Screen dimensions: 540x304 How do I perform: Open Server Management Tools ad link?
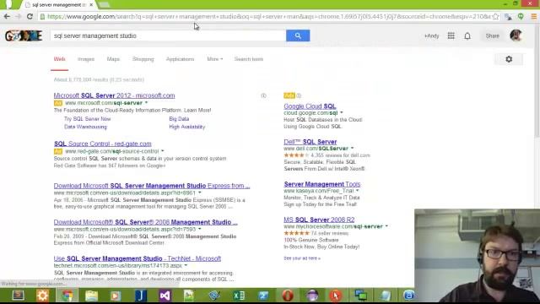(322, 184)
